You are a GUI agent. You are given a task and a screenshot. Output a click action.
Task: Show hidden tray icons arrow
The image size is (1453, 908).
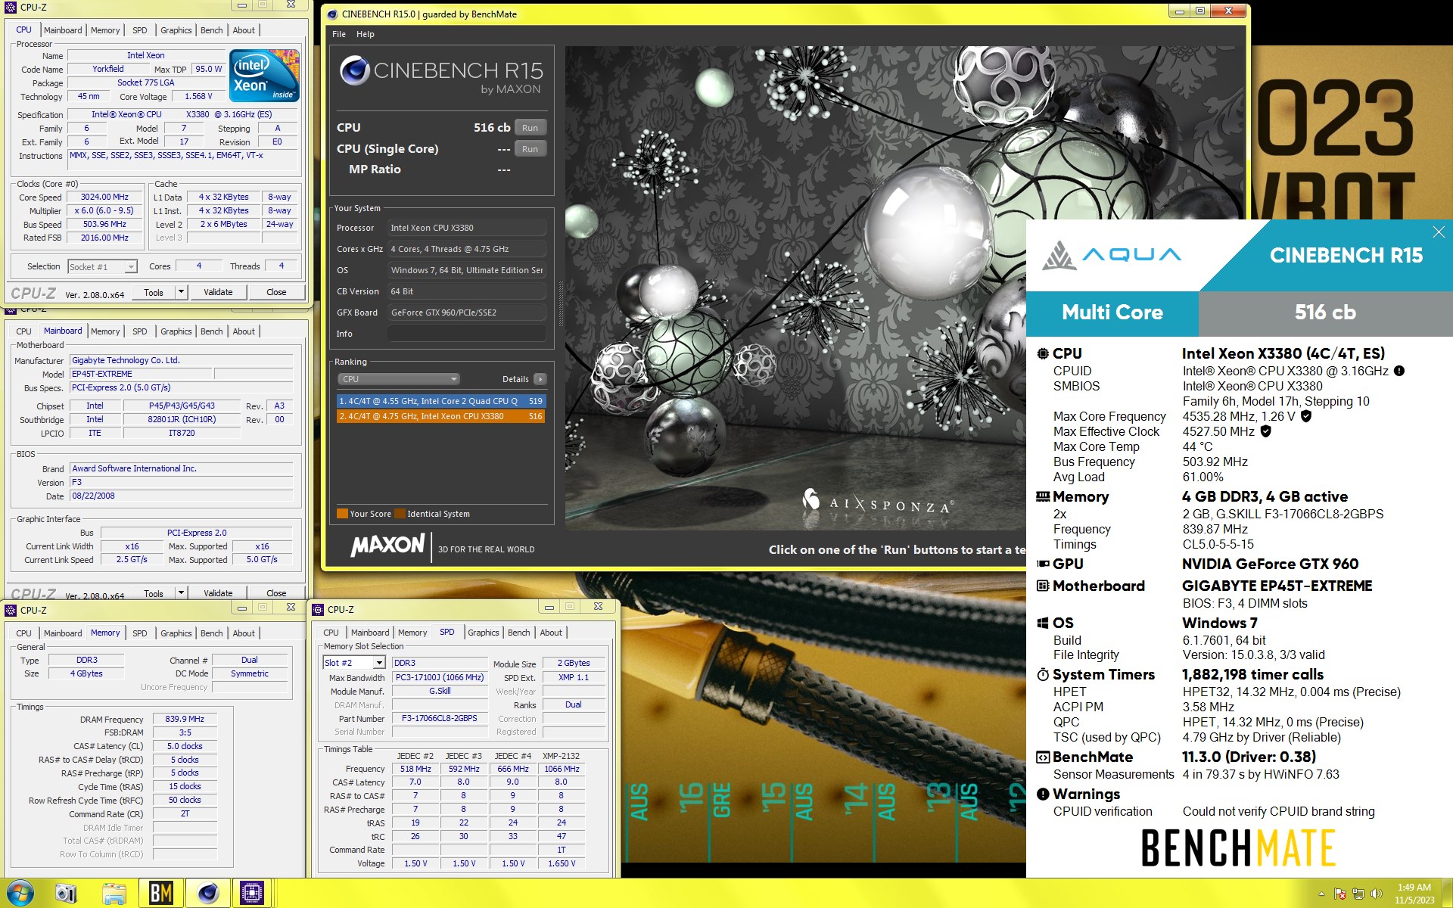pos(1321,894)
